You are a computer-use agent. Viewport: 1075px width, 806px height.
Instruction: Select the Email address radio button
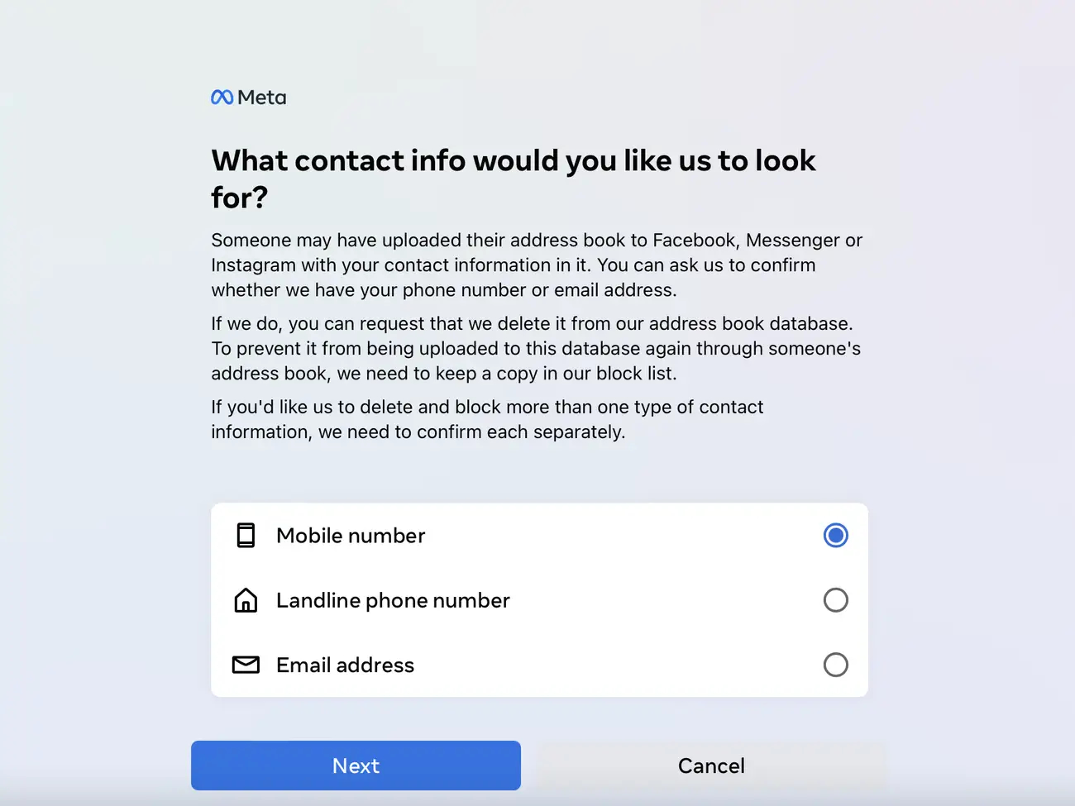pos(836,665)
